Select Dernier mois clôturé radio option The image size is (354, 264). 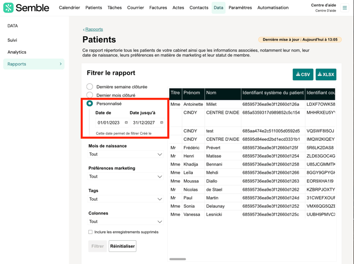[90, 95]
